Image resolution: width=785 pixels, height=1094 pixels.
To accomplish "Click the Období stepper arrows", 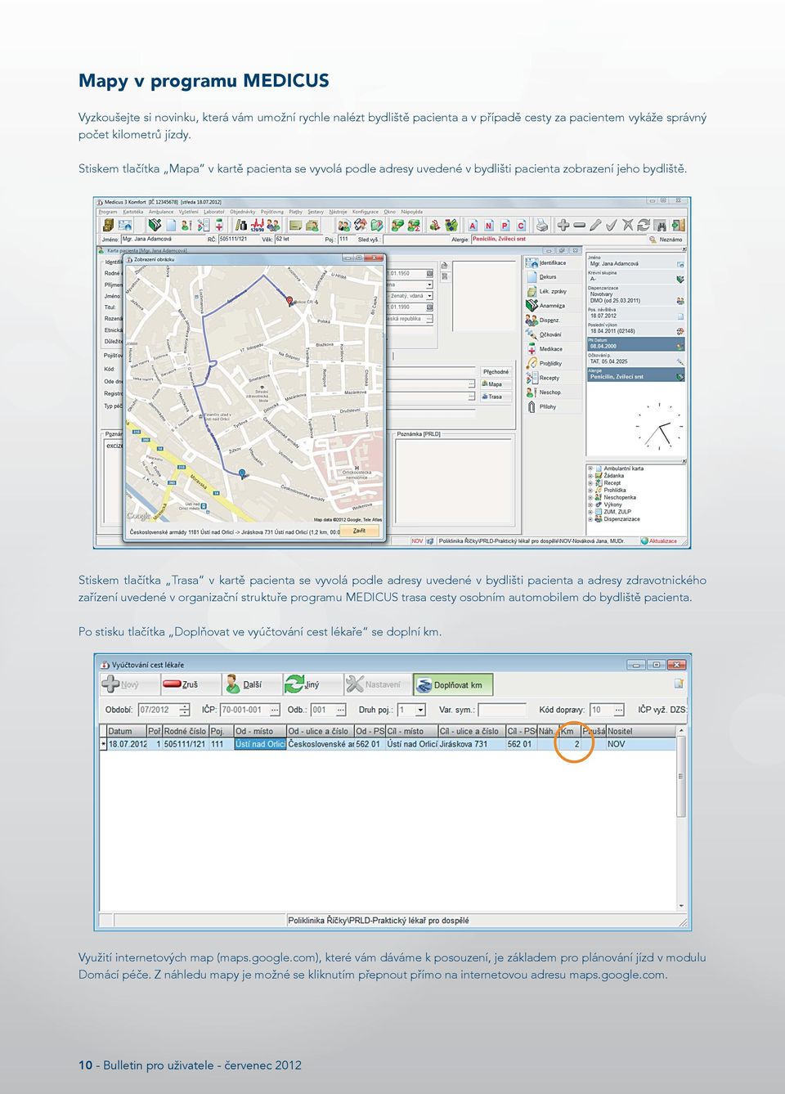I will [x=185, y=710].
